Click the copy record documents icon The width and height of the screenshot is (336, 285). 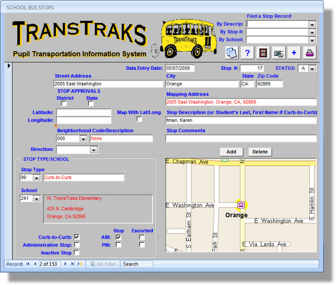231,52
